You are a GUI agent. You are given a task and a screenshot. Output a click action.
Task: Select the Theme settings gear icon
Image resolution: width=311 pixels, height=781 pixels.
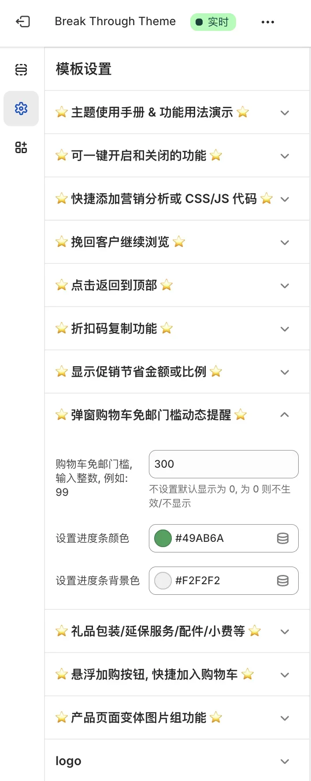coord(21,108)
